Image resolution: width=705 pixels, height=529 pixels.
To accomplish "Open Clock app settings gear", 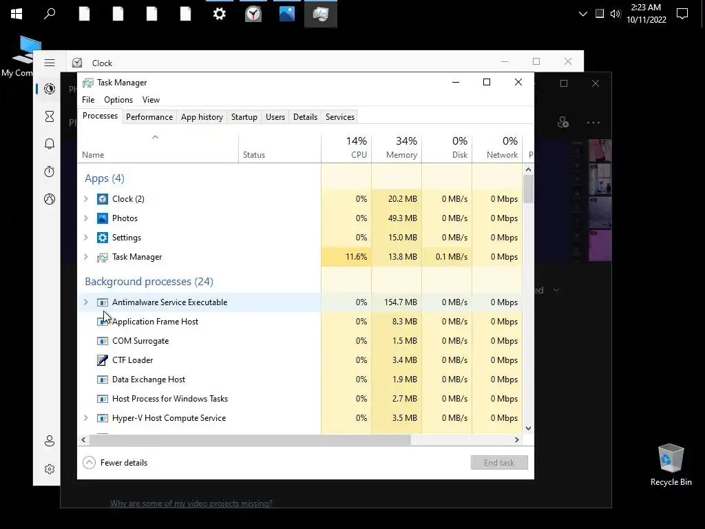I will pos(50,469).
